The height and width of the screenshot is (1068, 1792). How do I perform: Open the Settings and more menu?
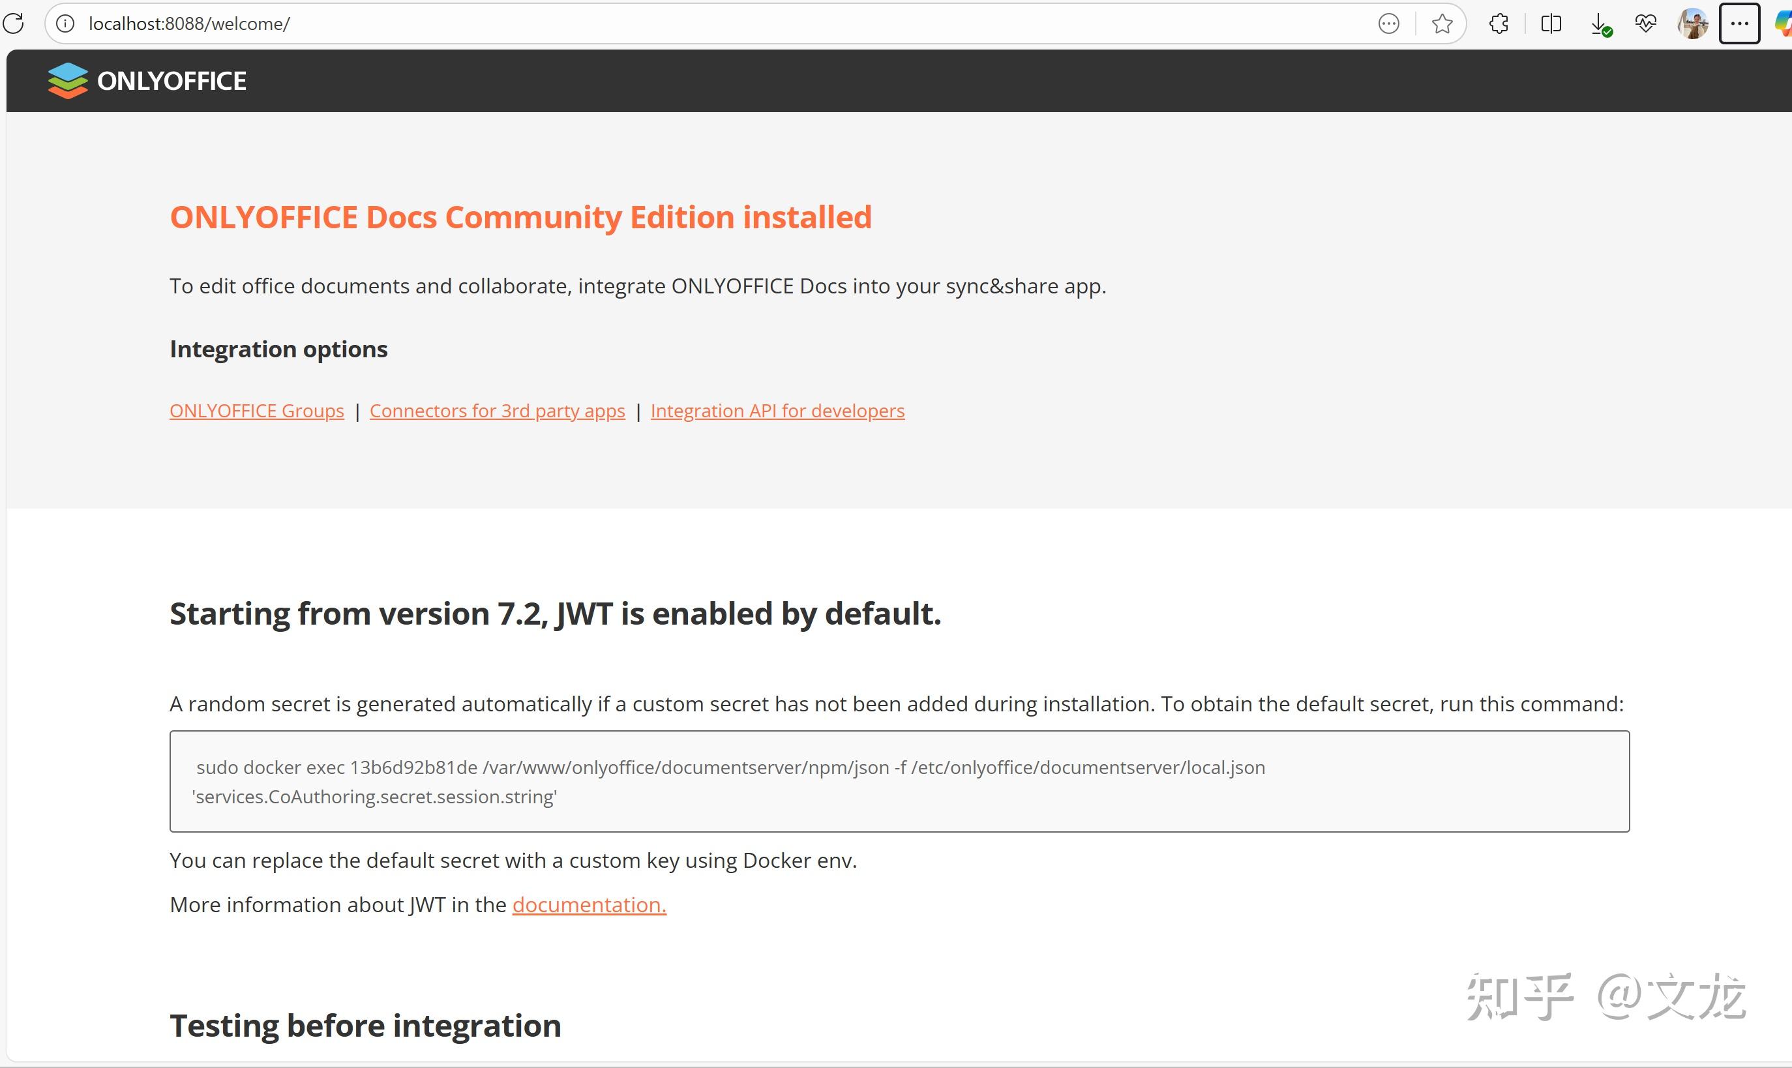(x=1739, y=23)
